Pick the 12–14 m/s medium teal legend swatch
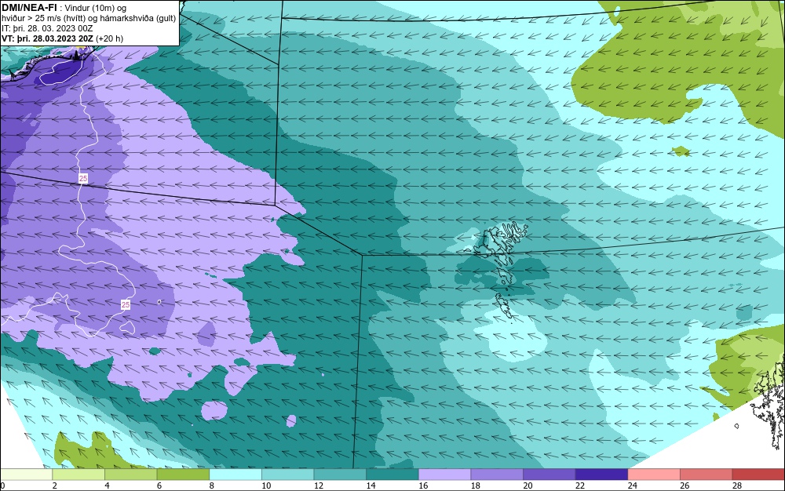785x491 pixels. (340, 475)
